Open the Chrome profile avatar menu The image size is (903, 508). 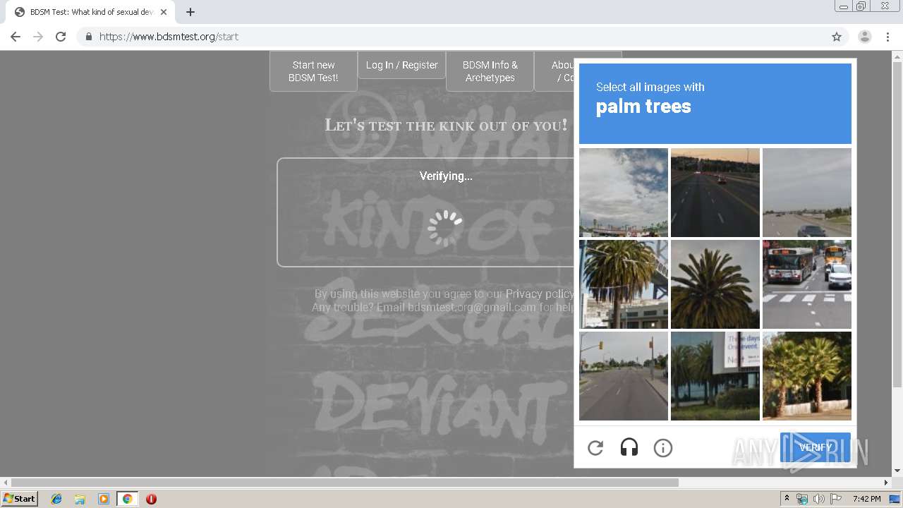click(865, 37)
